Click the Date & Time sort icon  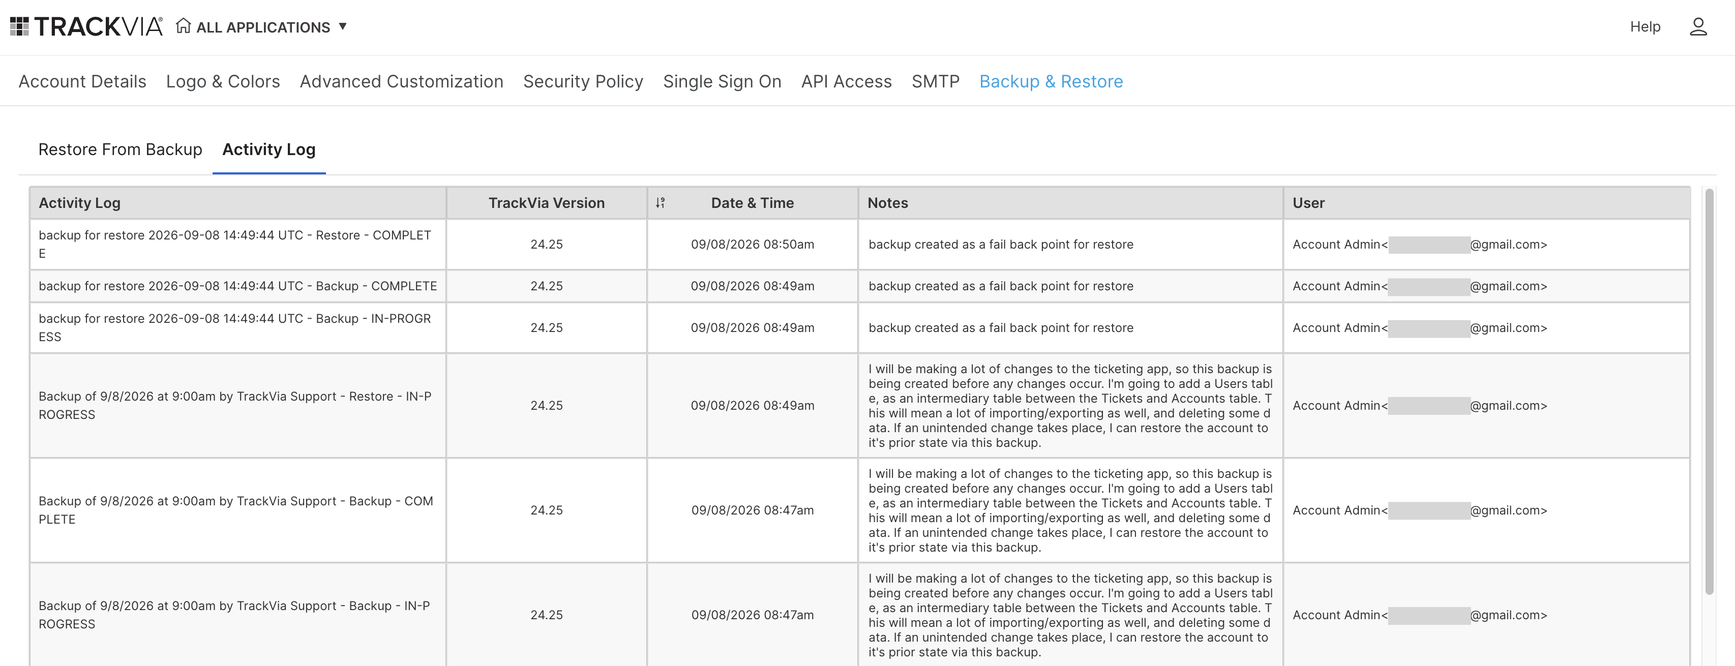coord(660,203)
